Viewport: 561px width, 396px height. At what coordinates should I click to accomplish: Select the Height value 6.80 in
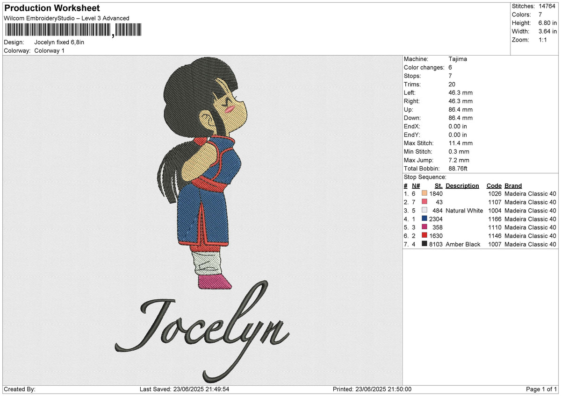pos(548,23)
